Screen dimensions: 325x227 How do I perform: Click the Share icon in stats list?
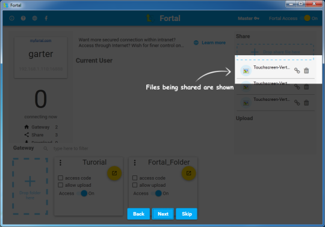26,135
